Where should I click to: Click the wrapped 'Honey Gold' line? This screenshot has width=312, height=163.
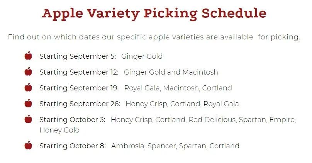60,130
